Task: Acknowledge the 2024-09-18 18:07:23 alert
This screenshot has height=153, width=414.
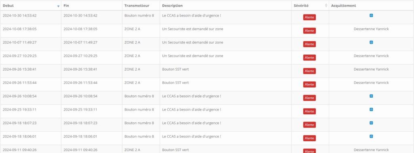Action: coord(371,123)
